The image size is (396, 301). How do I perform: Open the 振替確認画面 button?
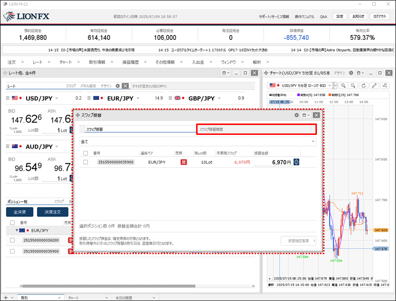(x=298, y=241)
